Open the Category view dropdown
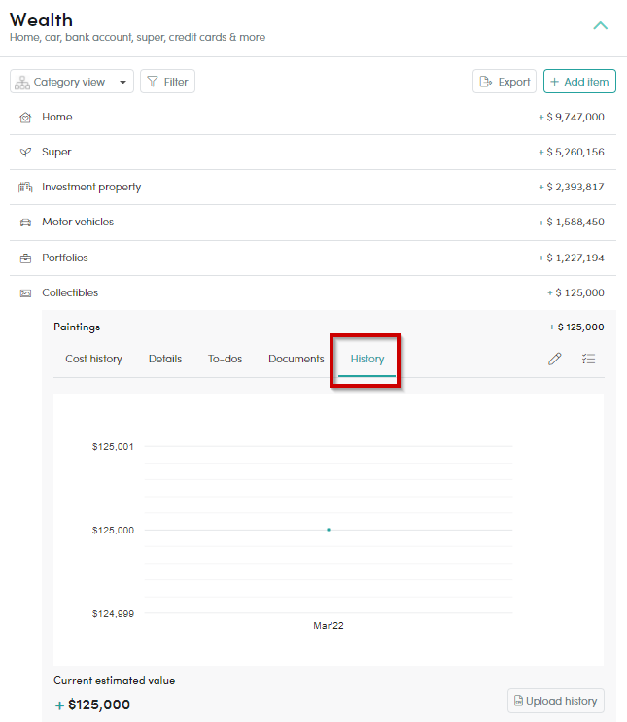The width and height of the screenshot is (627, 722). click(72, 82)
